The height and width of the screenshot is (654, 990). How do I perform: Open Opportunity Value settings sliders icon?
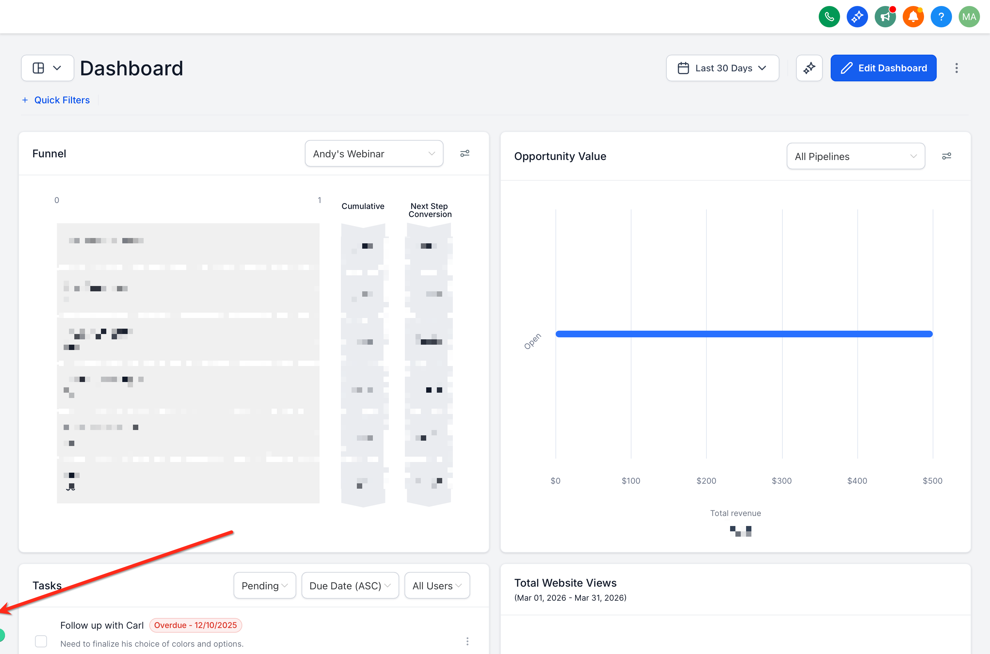tap(946, 156)
